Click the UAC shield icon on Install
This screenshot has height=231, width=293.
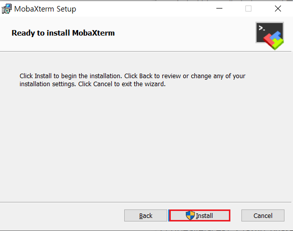[190, 215]
